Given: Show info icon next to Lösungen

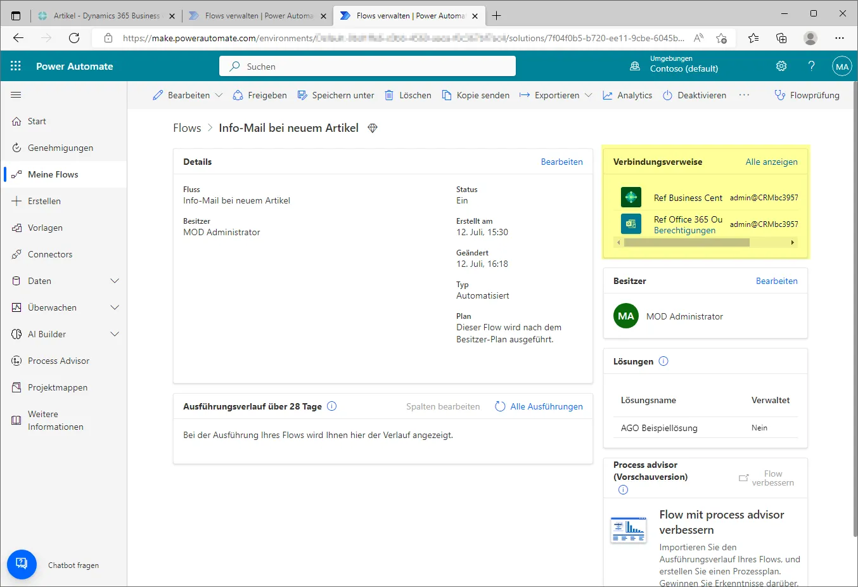Looking at the screenshot, I should coord(663,361).
